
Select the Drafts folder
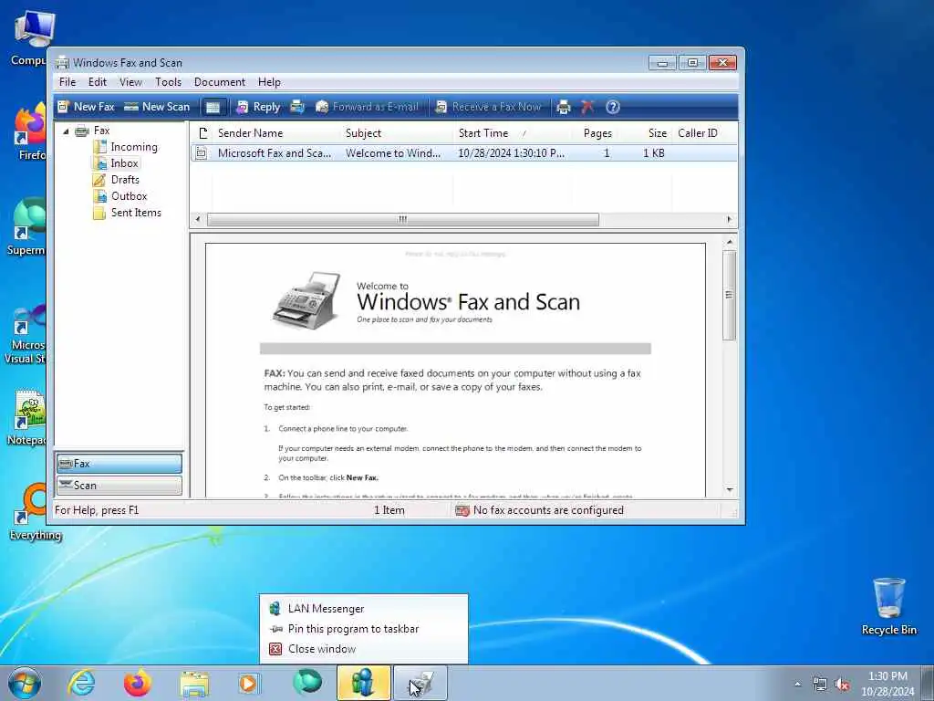click(x=125, y=180)
